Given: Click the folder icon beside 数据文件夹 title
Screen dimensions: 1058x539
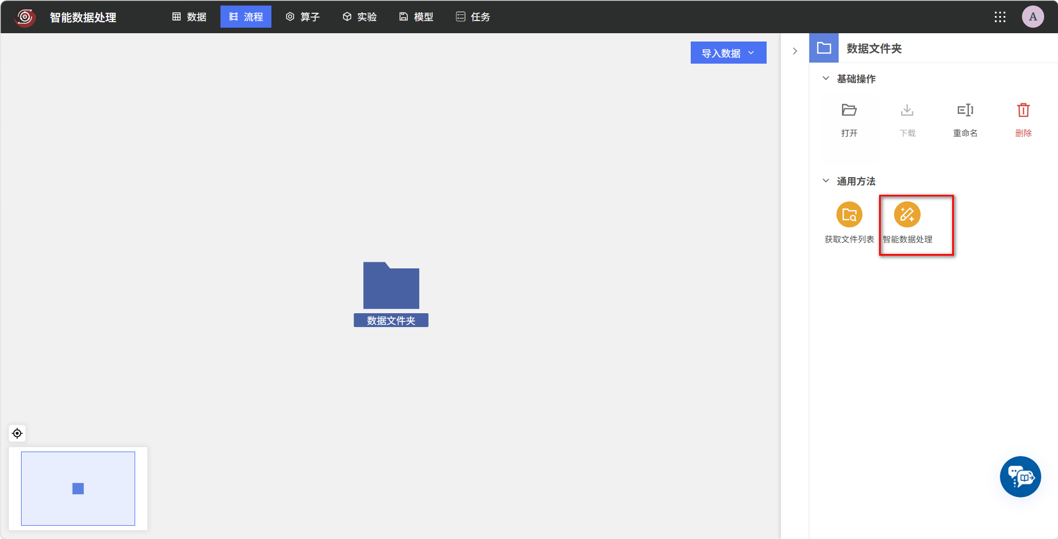Looking at the screenshot, I should click(x=824, y=48).
